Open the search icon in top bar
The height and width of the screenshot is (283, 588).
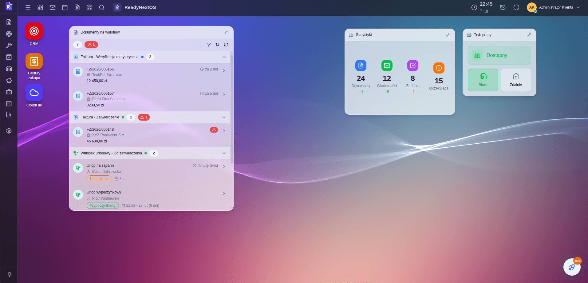click(102, 7)
